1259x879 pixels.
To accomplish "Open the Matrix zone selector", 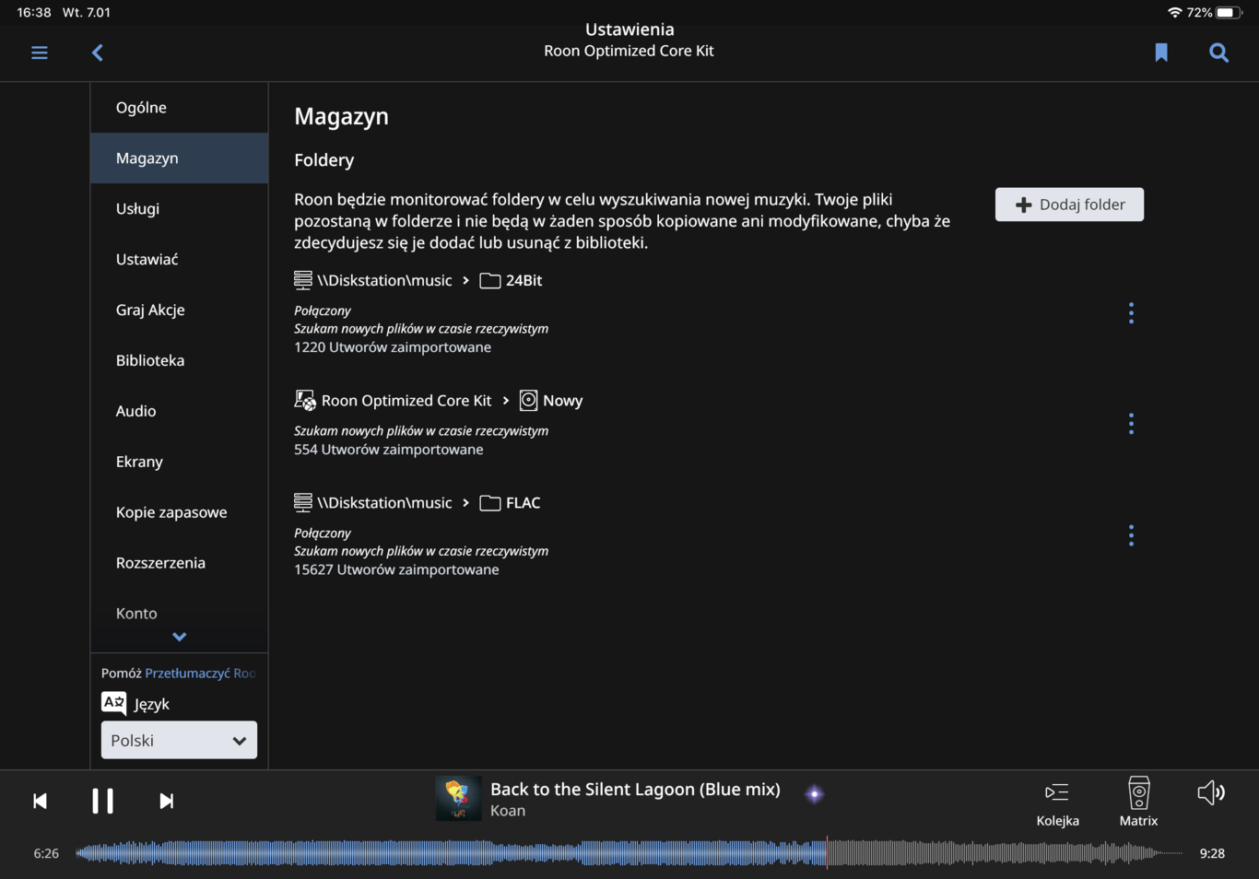I will (x=1138, y=803).
